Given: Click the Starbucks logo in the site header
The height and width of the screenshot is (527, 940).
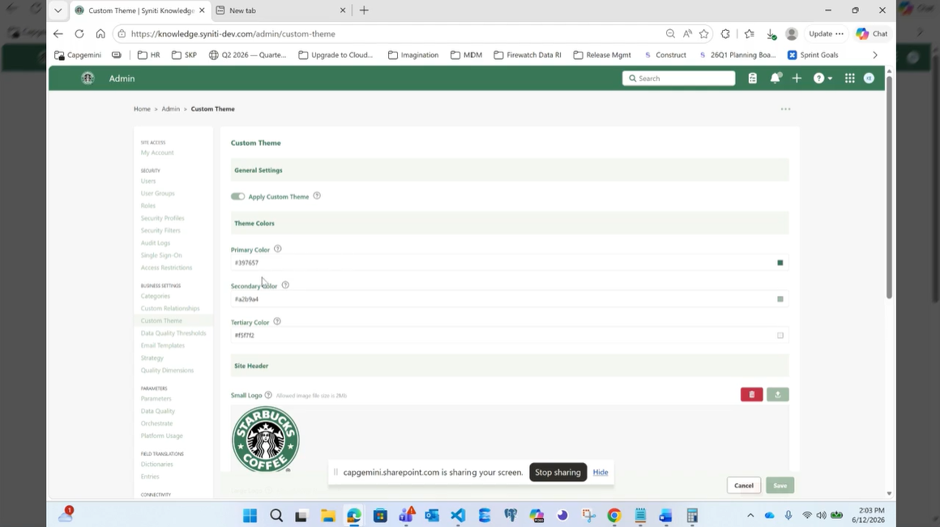Looking at the screenshot, I should (x=88, y=79).
